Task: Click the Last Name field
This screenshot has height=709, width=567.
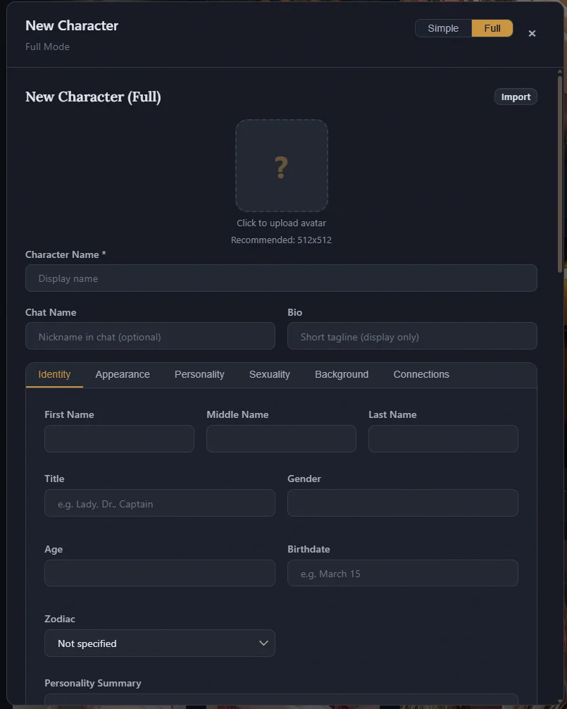Action: [443, 438]
